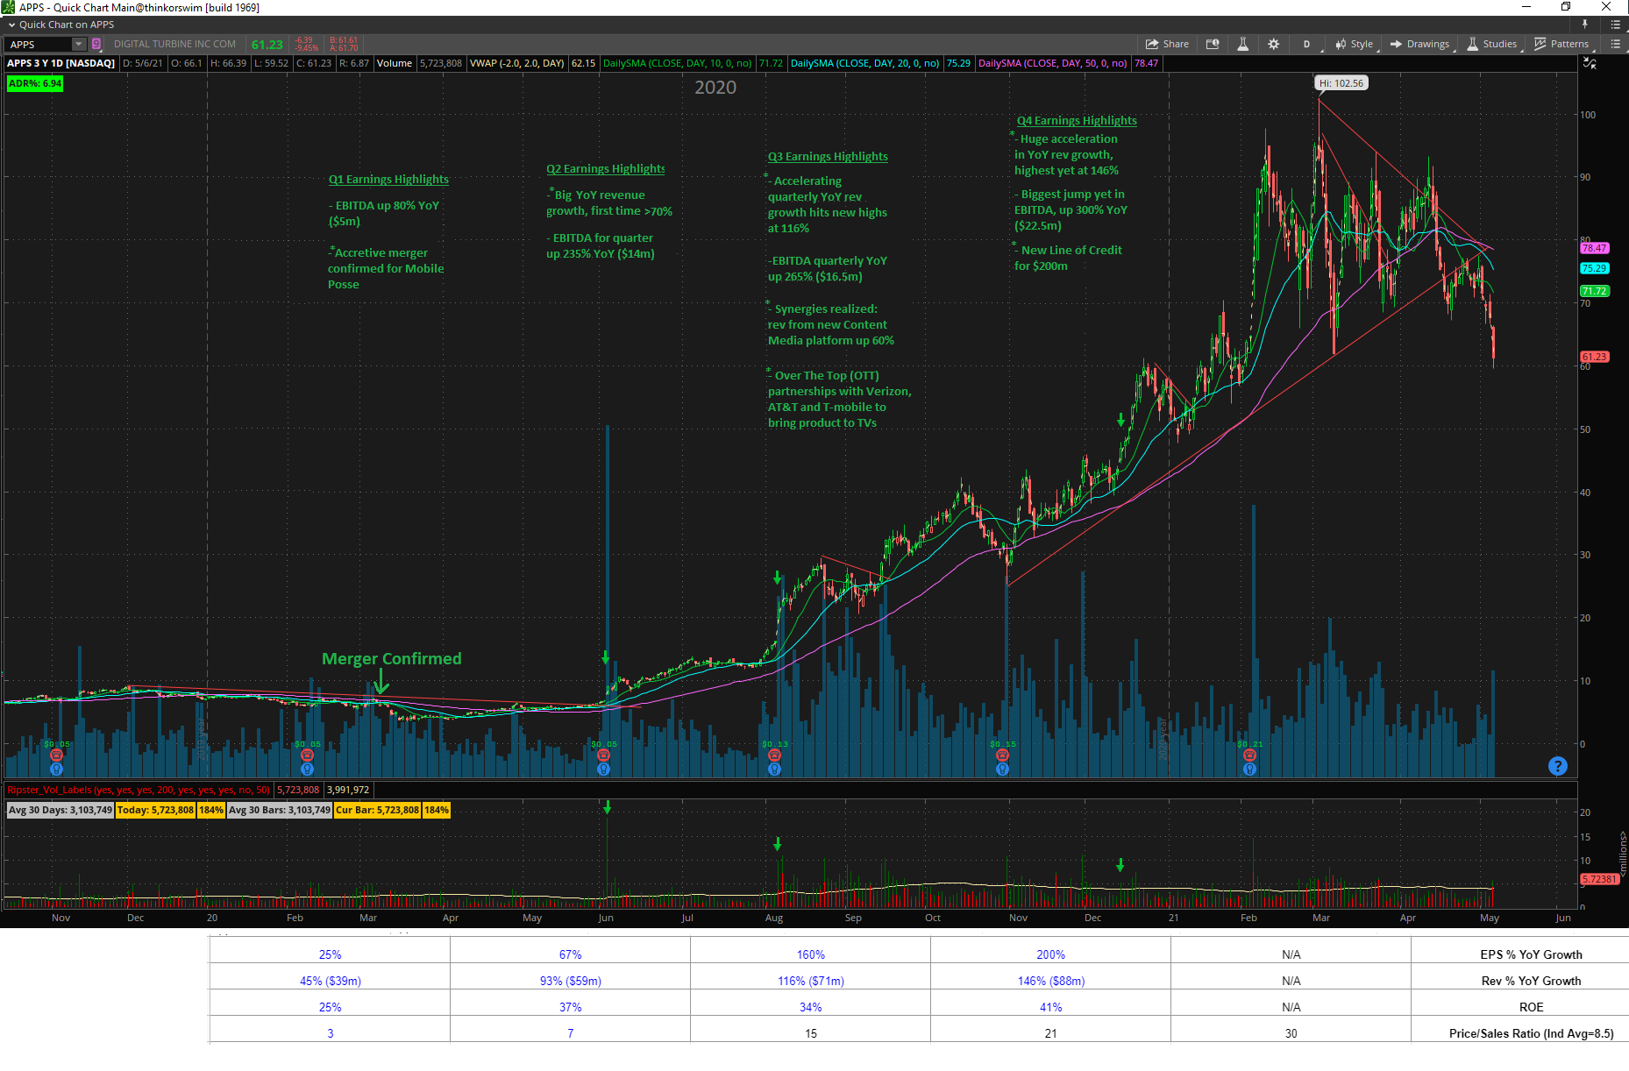Open the D timeframe dropdown
This screenshot has height=1071, width=1629.
coord(1306,44)
